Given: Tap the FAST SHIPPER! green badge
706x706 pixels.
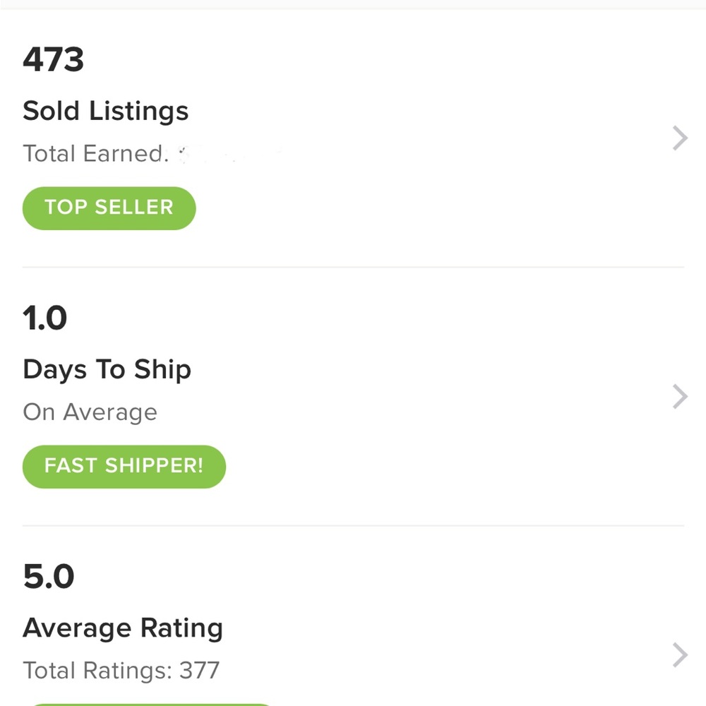Looking at the screenshot, I should 124,467.
